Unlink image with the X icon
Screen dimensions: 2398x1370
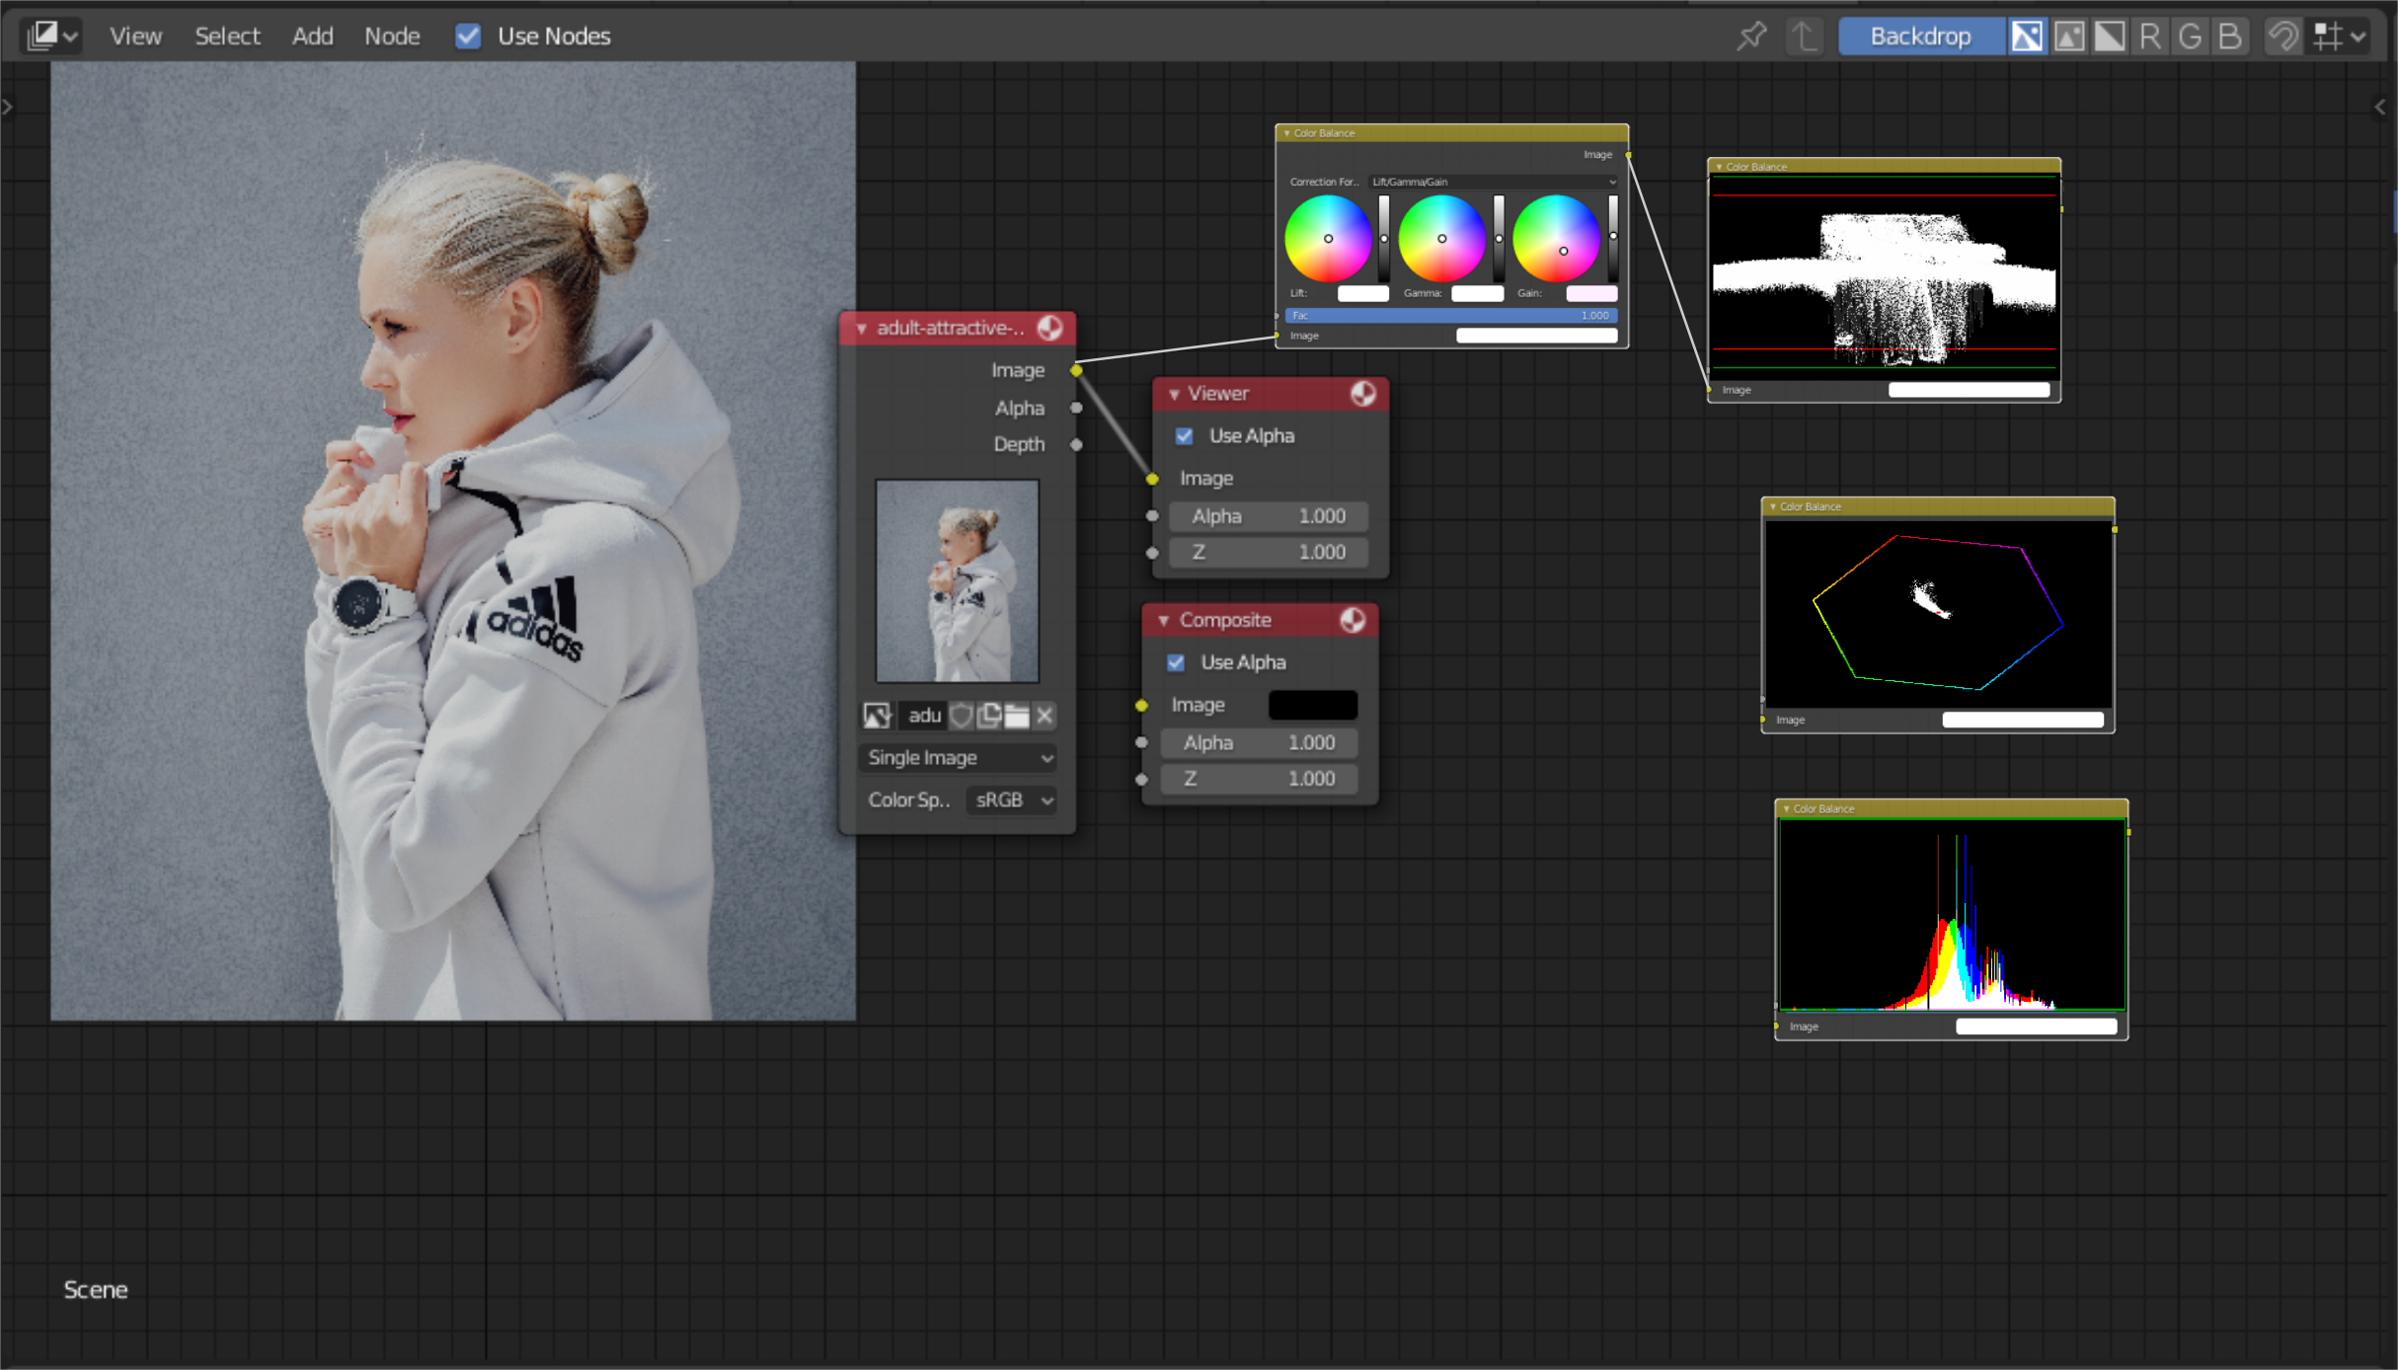(x=1044, y=716)
